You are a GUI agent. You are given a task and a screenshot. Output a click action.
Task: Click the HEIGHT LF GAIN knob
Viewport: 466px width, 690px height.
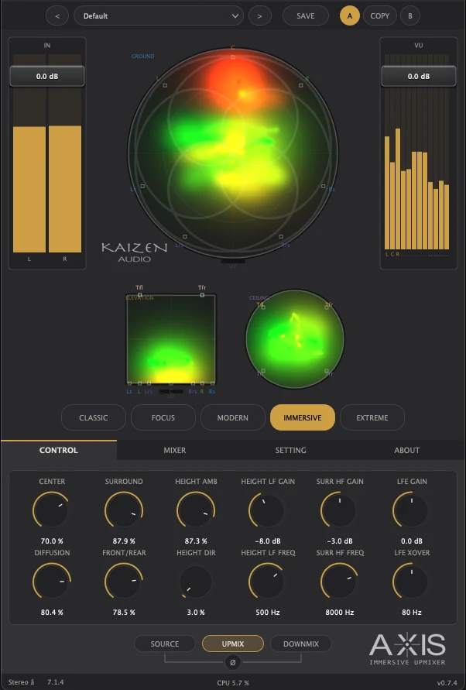click(268, 510)
